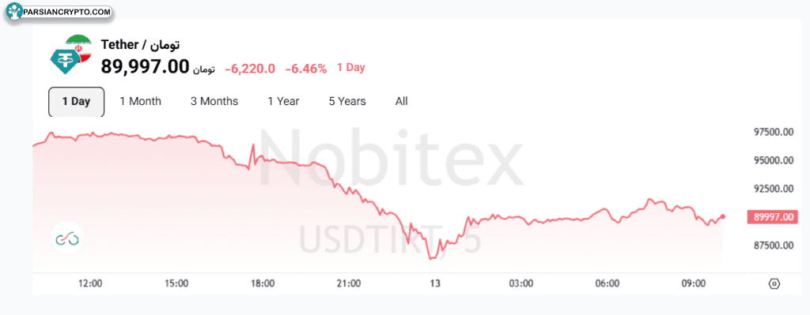Click the Tether / تومان pair title

coord(141,45)
